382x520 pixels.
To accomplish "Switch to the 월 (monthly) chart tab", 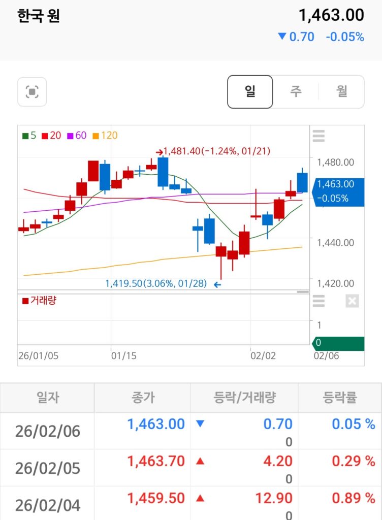I will [x=341, y=92].
